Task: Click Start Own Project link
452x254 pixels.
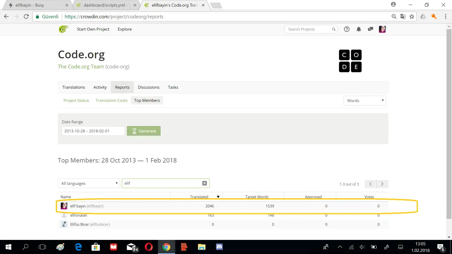Action: click(x=93, y=29)
